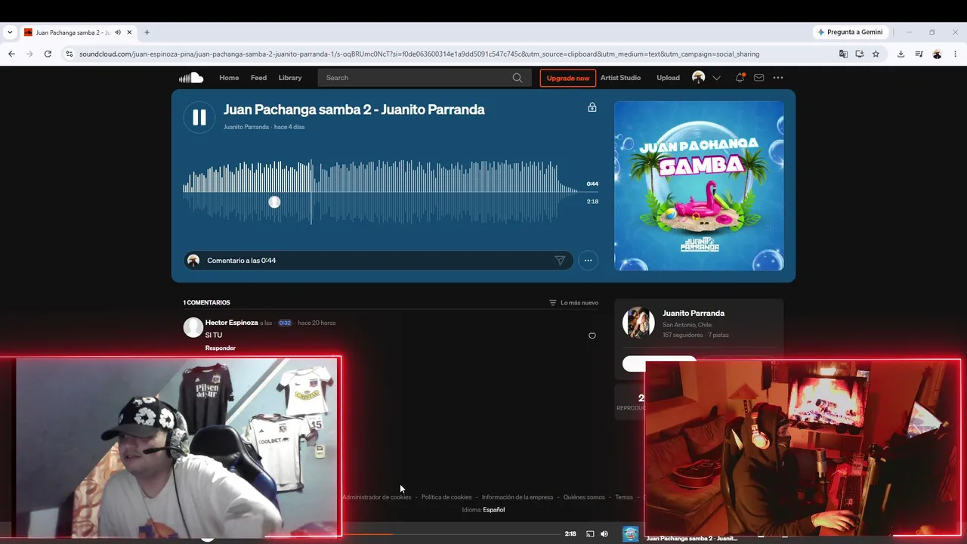The image size is (967, 544).
Task: Click the header user avatar
Action: pos(699,78)
